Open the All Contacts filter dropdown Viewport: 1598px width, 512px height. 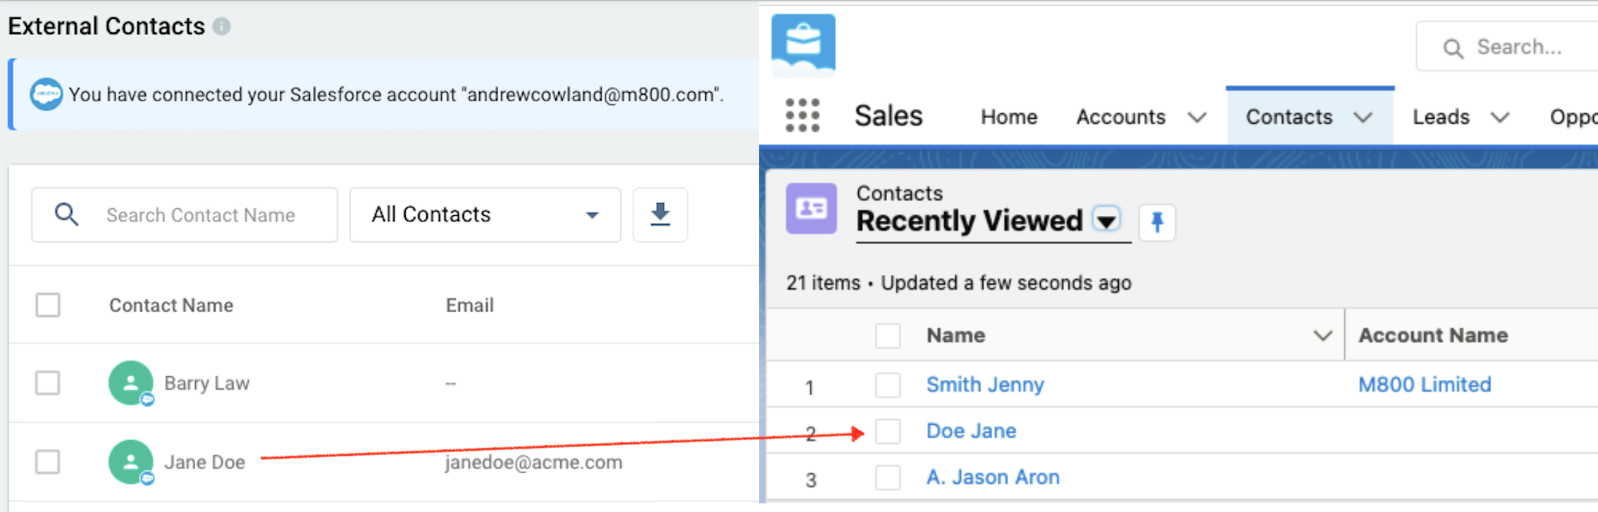click(x=485, y=215)
